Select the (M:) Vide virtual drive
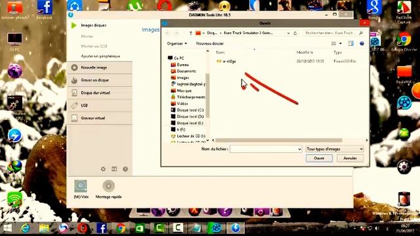Image resolution: width=420 pixels, height=236 pixels. [81, 189]
